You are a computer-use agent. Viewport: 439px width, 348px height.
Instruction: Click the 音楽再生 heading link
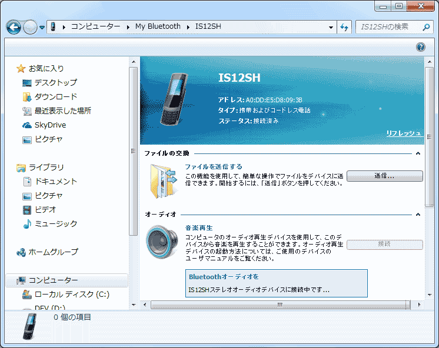pos(199,228)
